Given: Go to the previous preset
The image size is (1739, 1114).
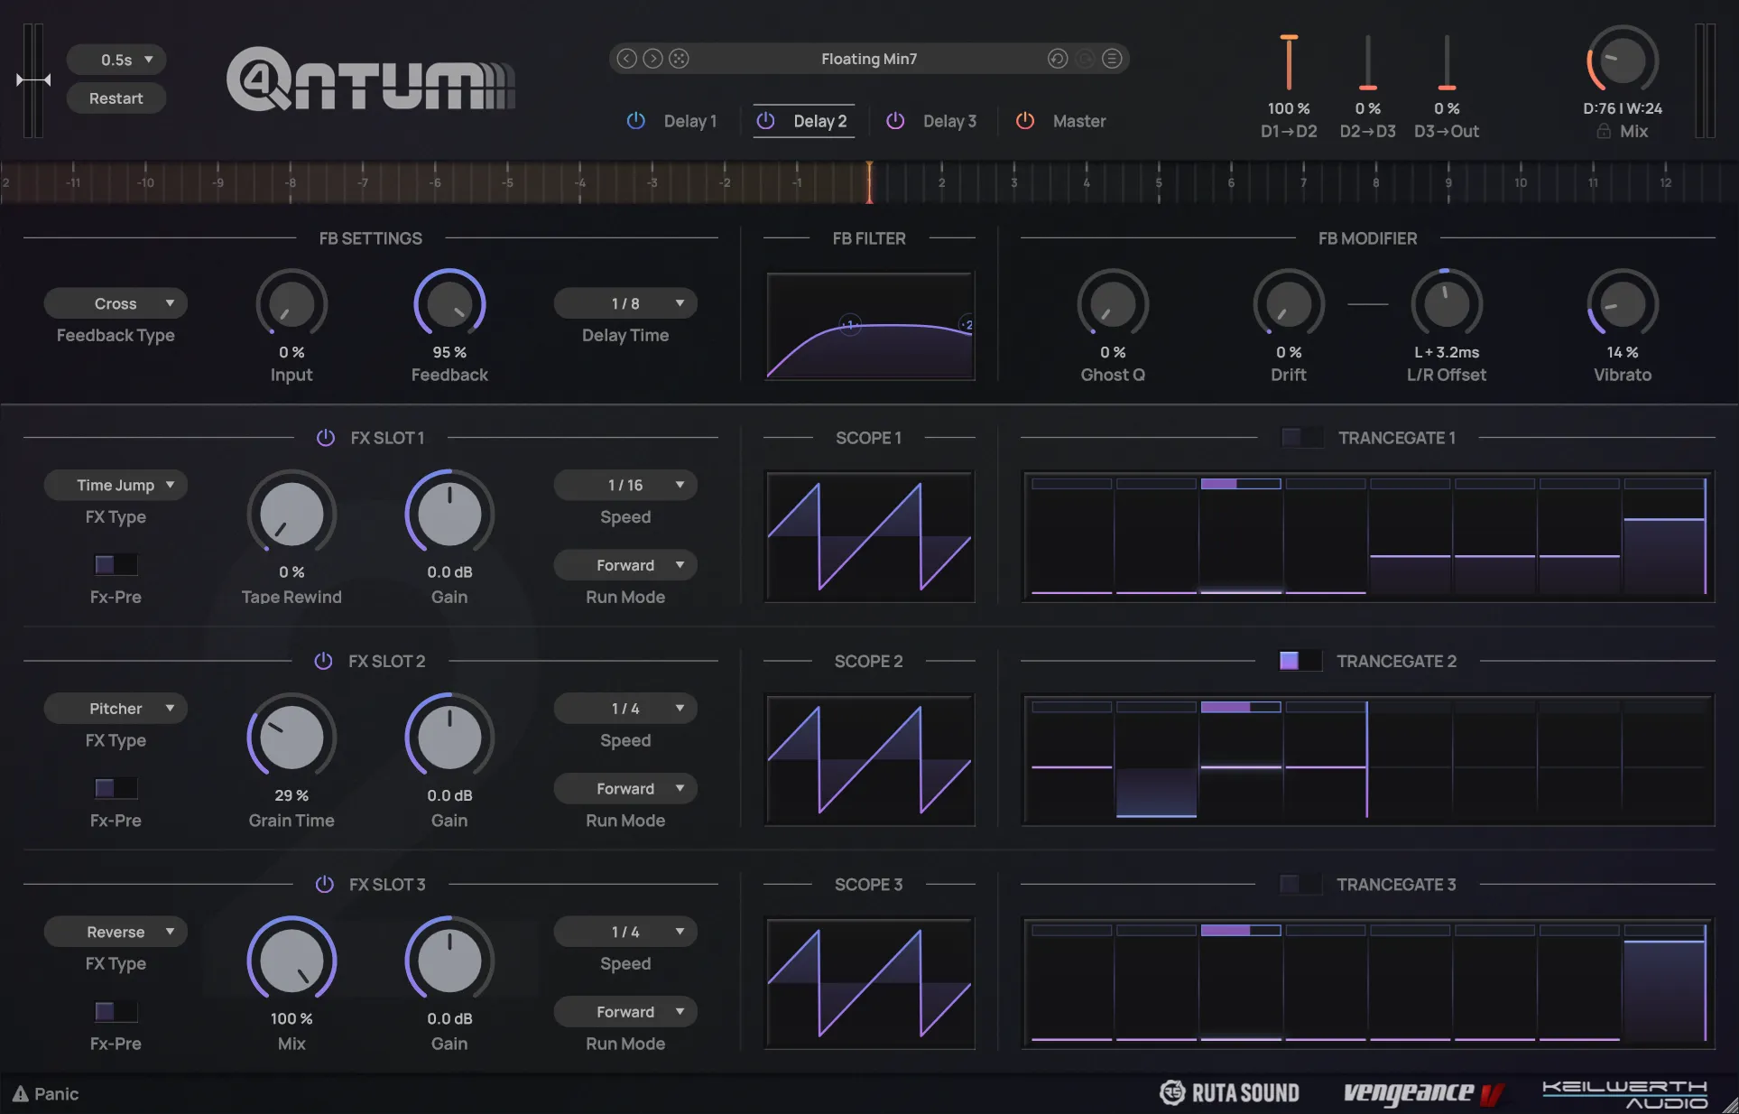Looking at the screenshot, I should click(626, 59).
